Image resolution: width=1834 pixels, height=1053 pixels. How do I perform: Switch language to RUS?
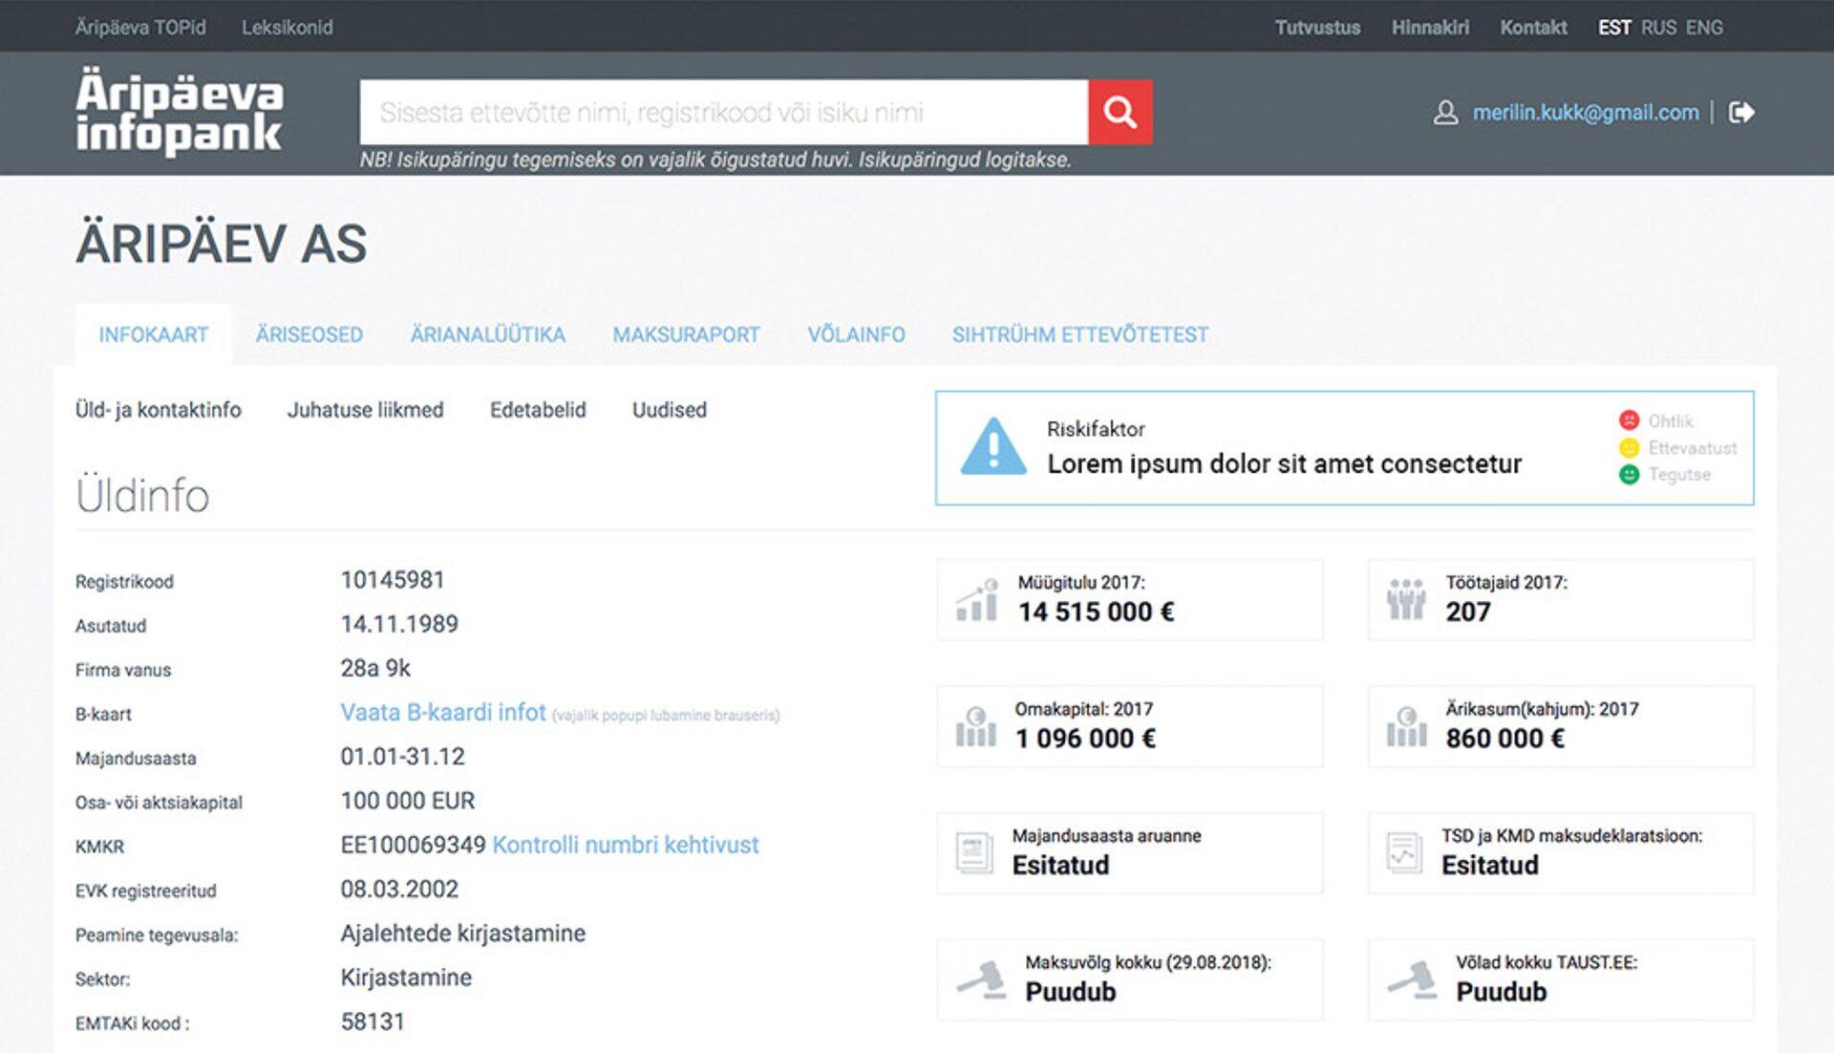(x=1658, y=28)
